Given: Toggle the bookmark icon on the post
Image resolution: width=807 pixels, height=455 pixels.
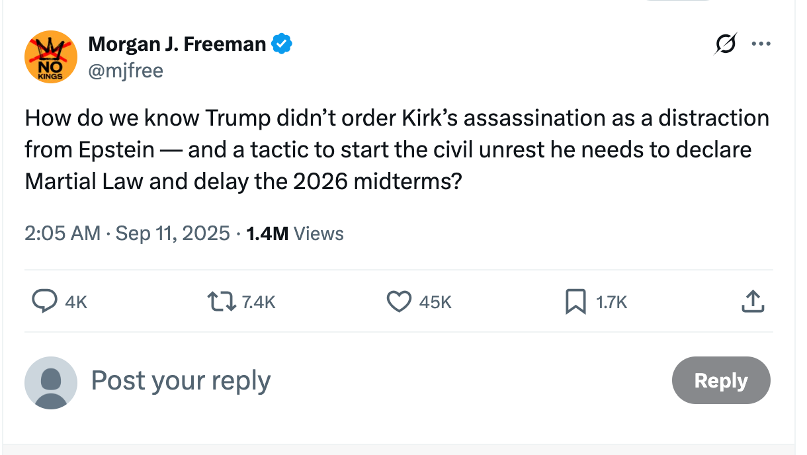Looking at the screenshot, I should tap(575, 302).
